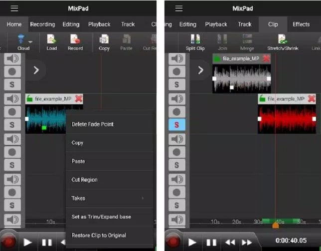Click the lock icon on right screen gray clip
This screenshot has height=251, width=321.
click(x=217, y=59)
